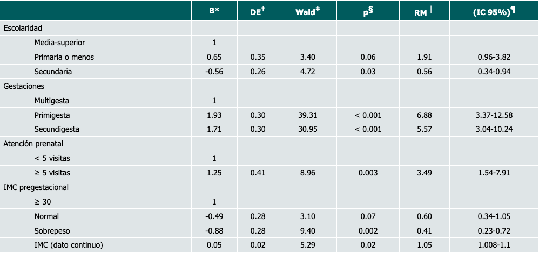Click the confidence interval 3.04-10.24
Screen dimensions: 539x253
tap(494, 129)
